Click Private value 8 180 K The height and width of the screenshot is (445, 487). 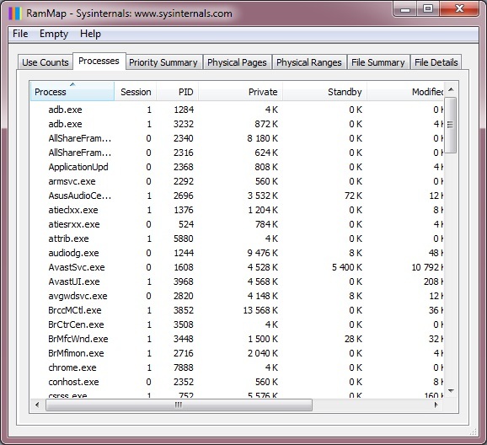(263, 138)
